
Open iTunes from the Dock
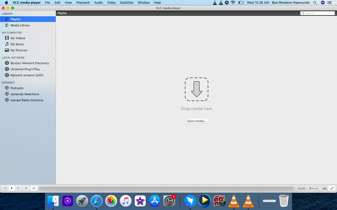pos(126,201)
